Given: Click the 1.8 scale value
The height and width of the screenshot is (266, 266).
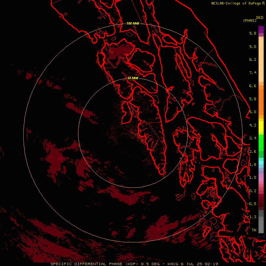Looking at the screenshot, I should coord(253,165).
